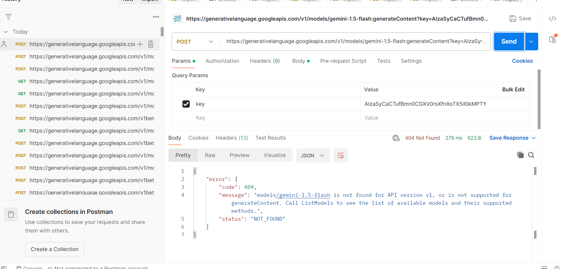This screenshot has width=563, height=269.
Task: Copy the response body using copy icon
Action: pyautogui.click(x=520, y=155)
